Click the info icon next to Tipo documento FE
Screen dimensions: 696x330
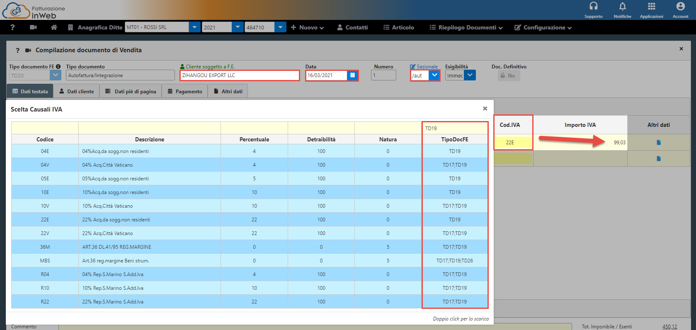point(58,66)
